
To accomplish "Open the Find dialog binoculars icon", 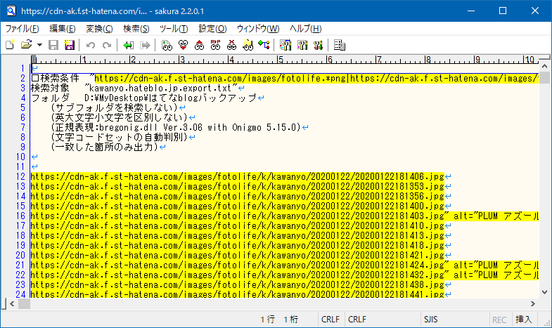I will [167, 45].
